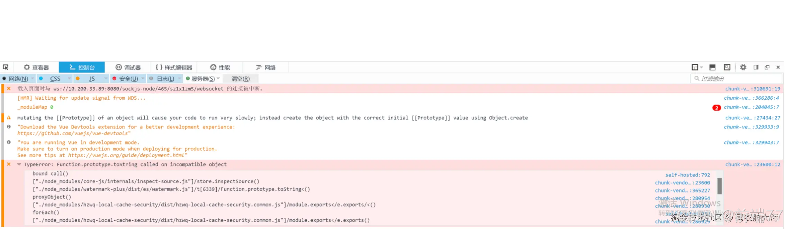Open the 调试器 debugger tab
Image resolution: width=785 pixels, height=229 pixels.
point(128,67)
